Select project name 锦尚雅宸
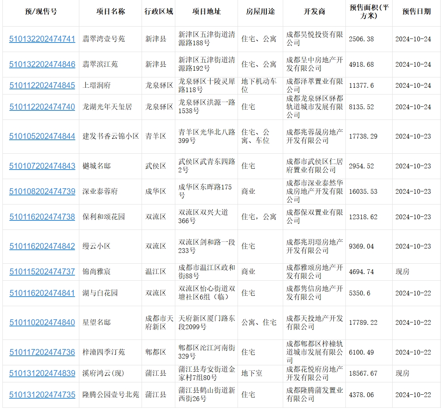Image resolution: width=441 pixels, height=409 pixels. 96,272
